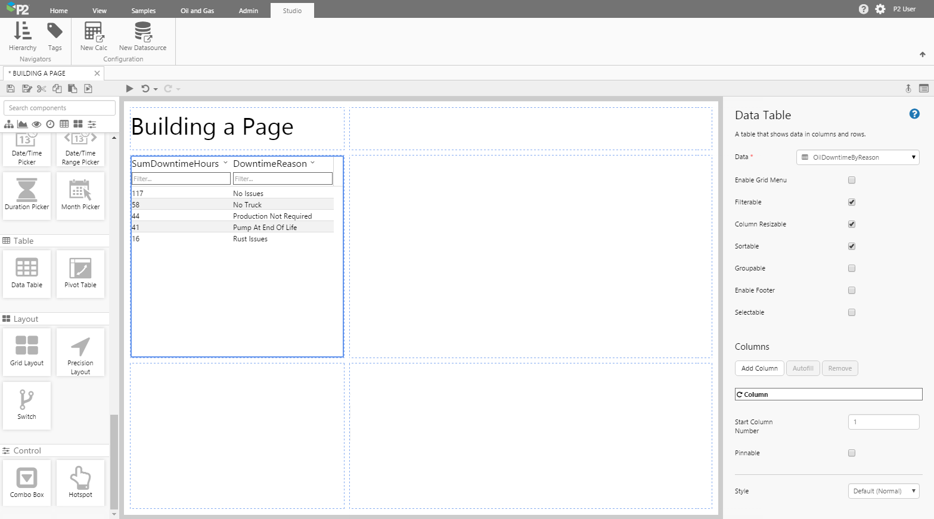934x519 pixels.
Task: Create a New Calc
Action: coord(93,37)
